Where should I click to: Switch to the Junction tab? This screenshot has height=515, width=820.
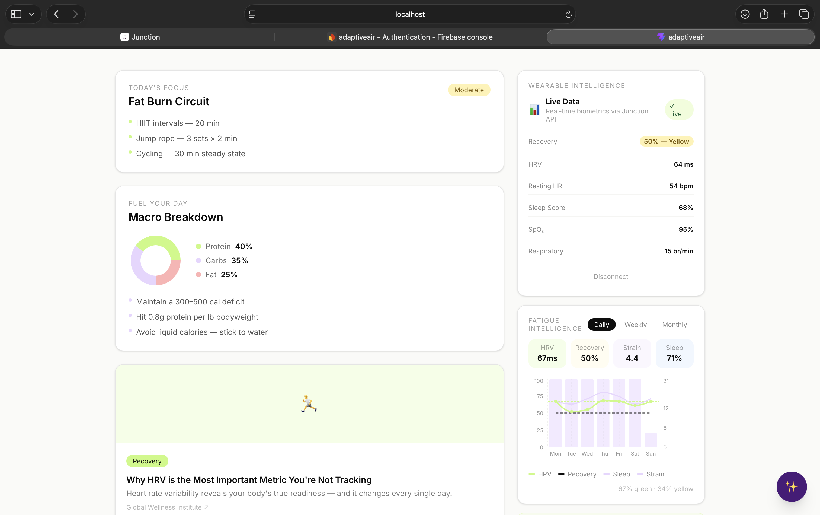pos(140,37)
